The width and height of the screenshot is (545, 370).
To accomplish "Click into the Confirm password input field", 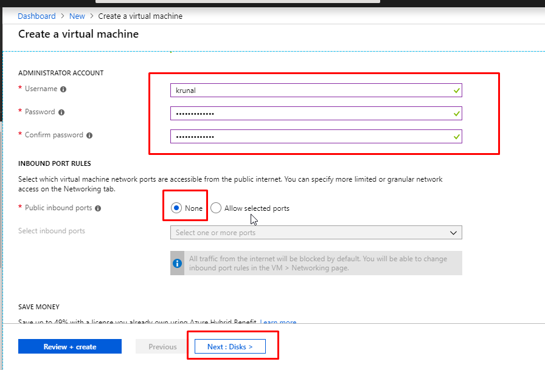I will click(x=310, y=137).
